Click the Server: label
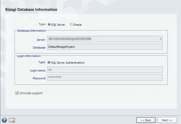The width and height of the screenshot is (181, 124). pyautogui.click(x=41, y=40)
